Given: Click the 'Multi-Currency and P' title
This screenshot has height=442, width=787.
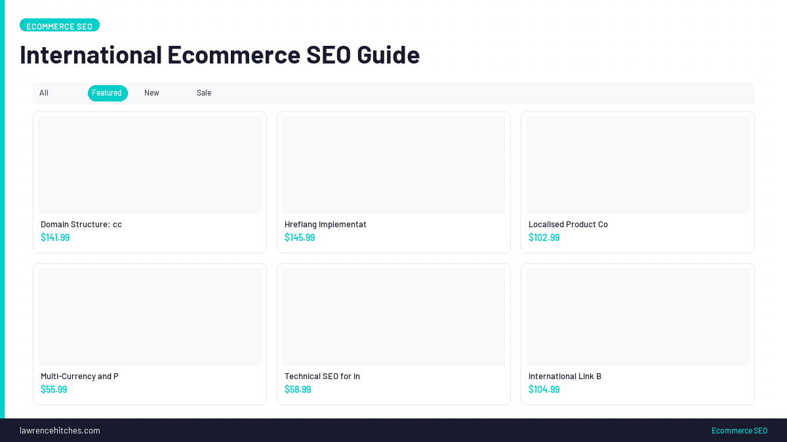Looking at the screenshot, I should click(79, 377).
